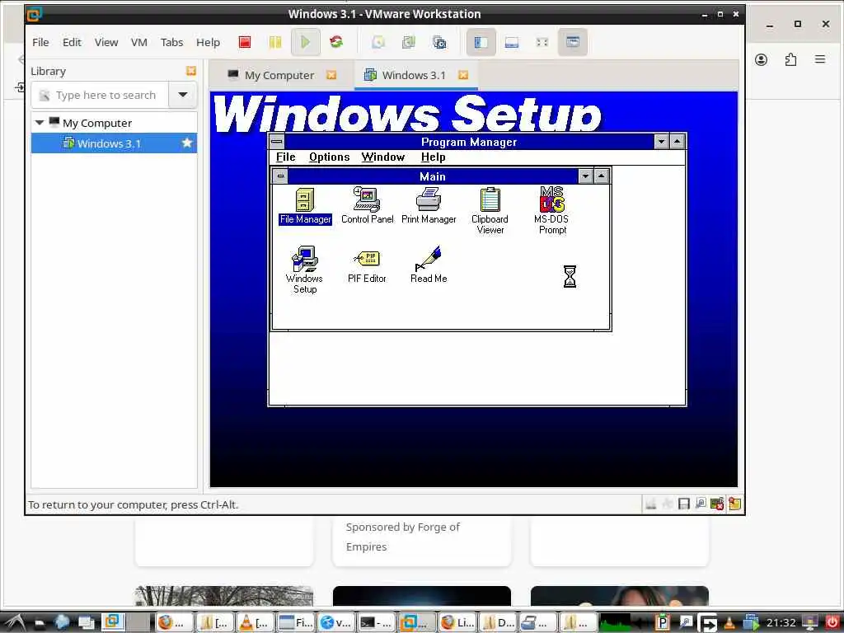Viewport: 844px width, 633px height.
Task: Open the Print Manager icon
Action: pyautogui.click(x=429, y=205)
